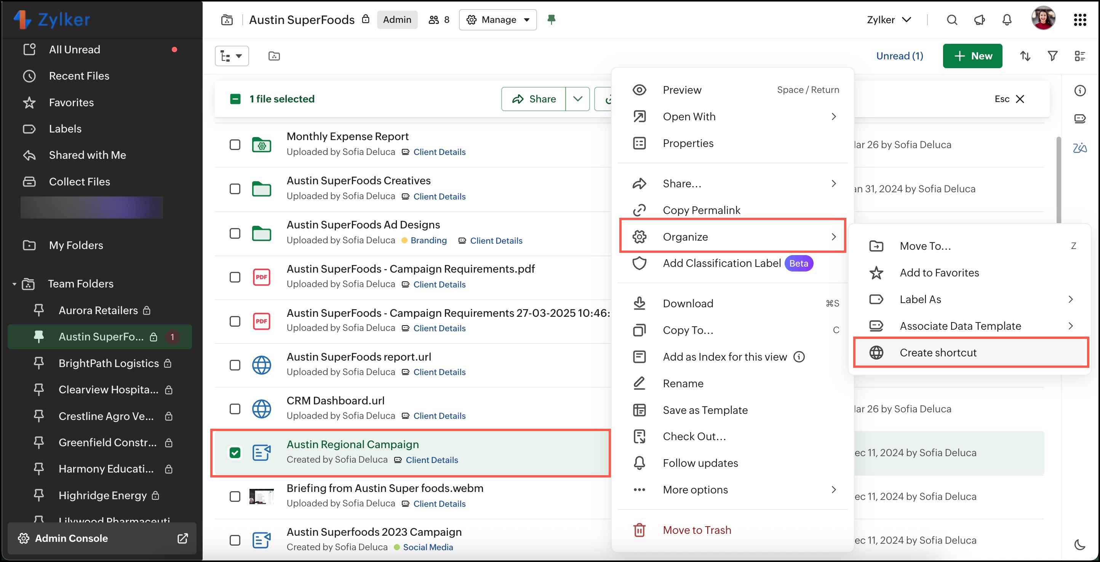Viewport: 1100px width, 562px height.
Task: Click the green pin icon near Manage
Action: point(551,19)
